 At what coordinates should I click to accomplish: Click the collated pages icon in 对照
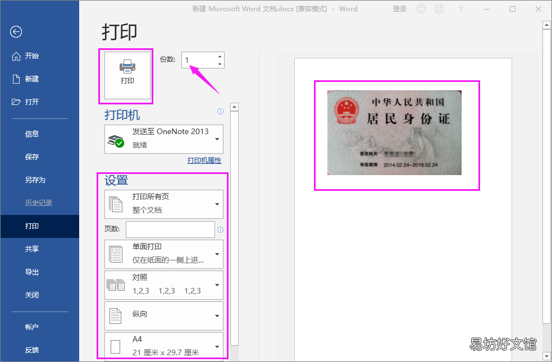pos(116,285)
